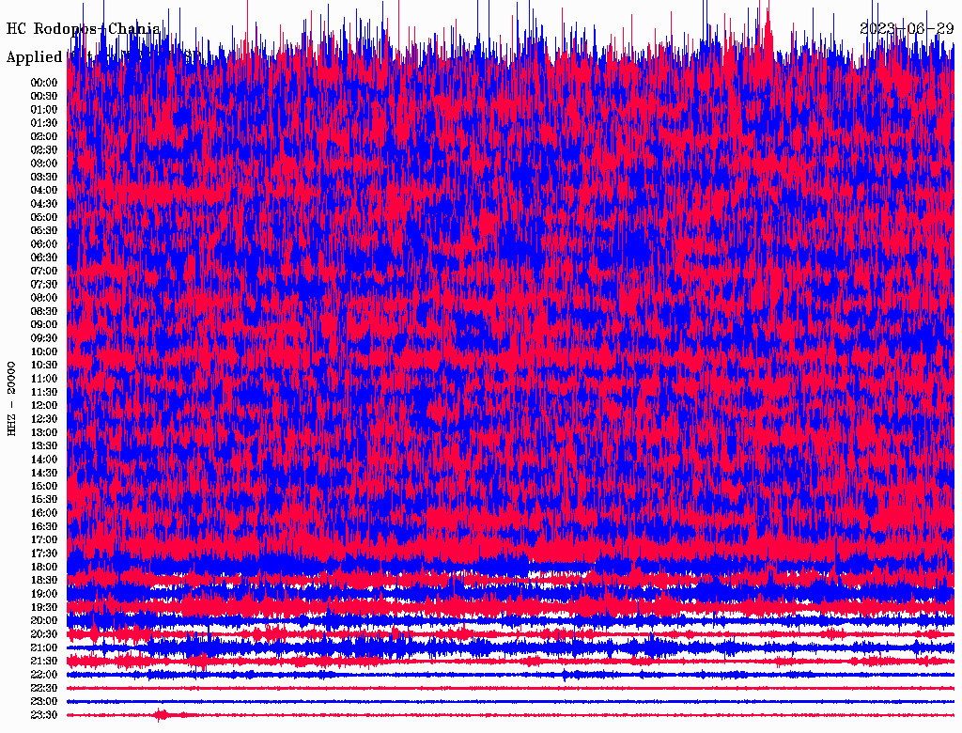The image size is (962, 733).
Task: Select the 23:30 time label
Action: (44, 714)
